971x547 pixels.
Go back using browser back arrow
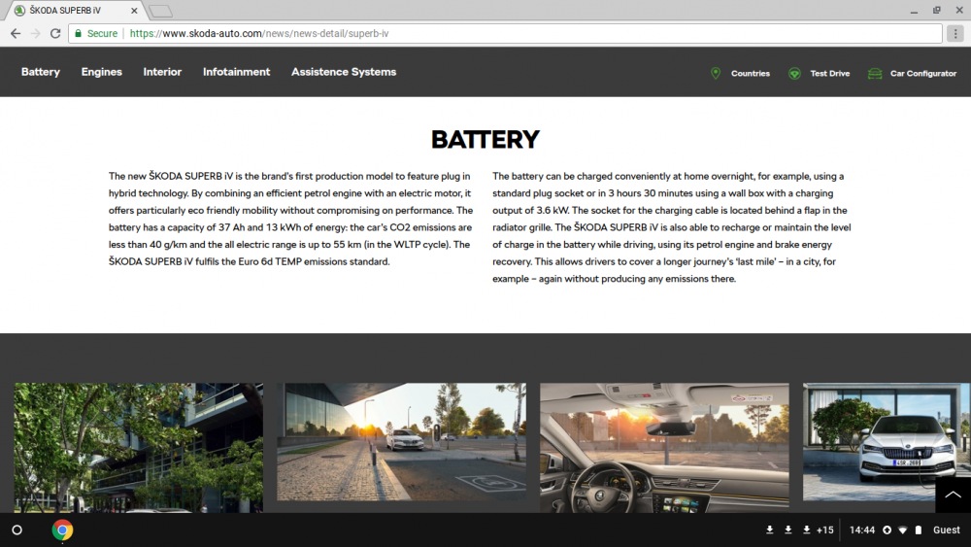16,33
